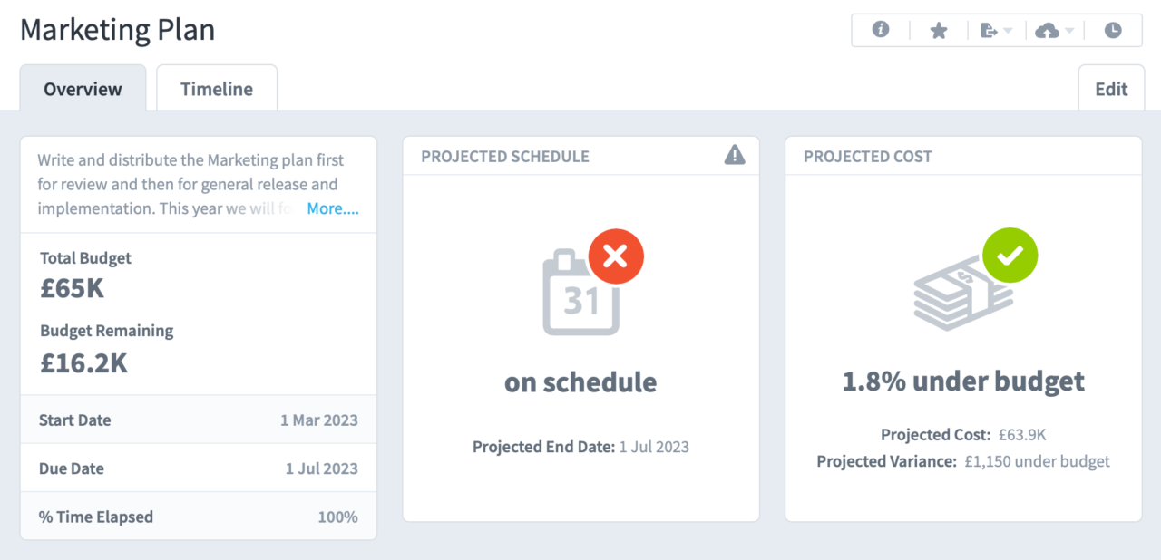Viewport: 1161px width, 560px height.
Task: Open the project information icon
Action: coord(880,29)
